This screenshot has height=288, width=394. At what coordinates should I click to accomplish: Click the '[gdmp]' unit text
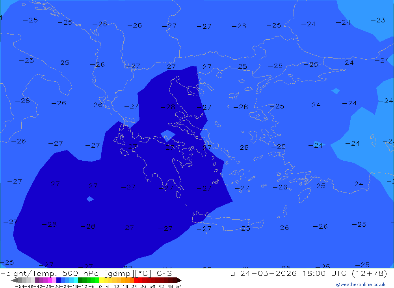click(x=119, y=273)
